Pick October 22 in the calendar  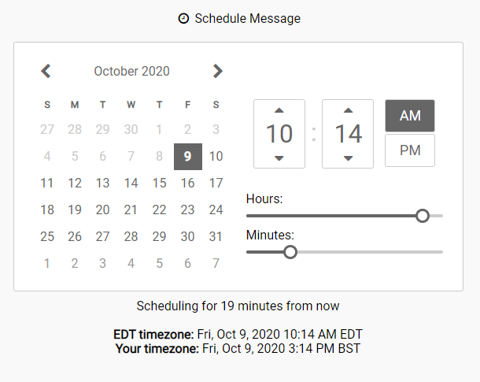tap(159, 210)
